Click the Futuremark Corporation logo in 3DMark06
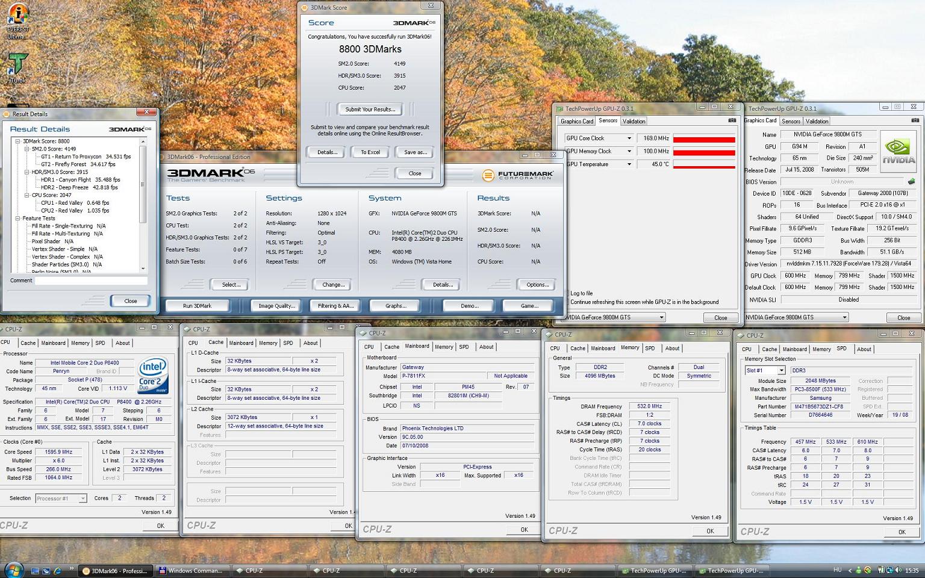The image size is (925, 578). pyautogui.click(x=517, y=175)
